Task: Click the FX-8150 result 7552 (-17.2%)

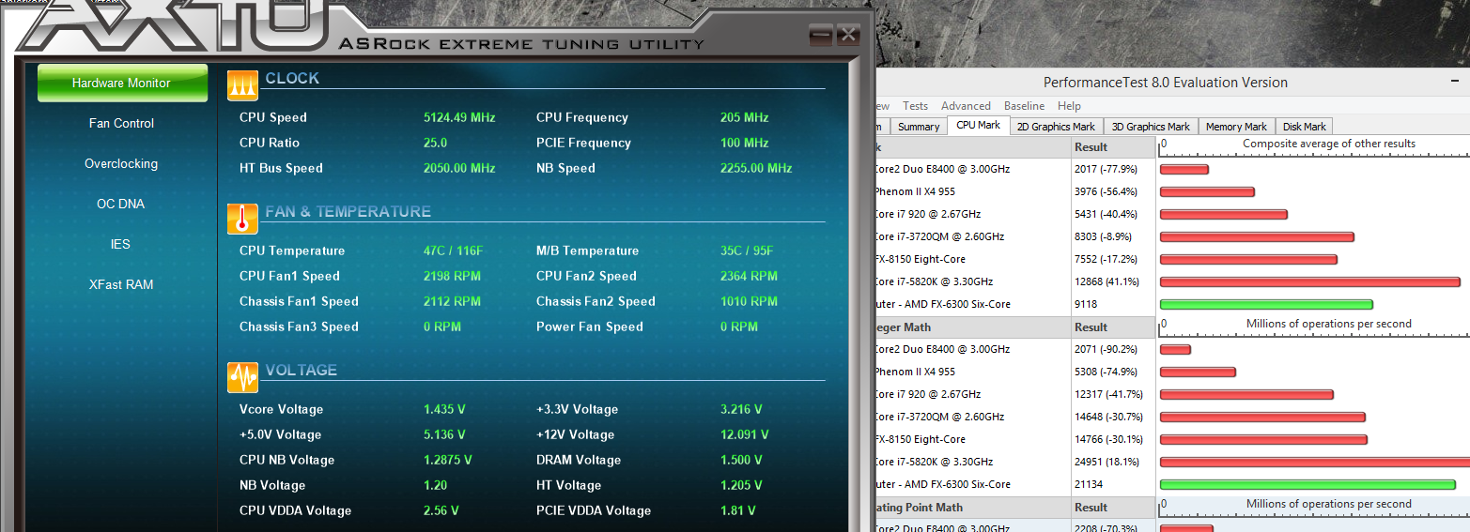Action: (x=1106, y=259)
